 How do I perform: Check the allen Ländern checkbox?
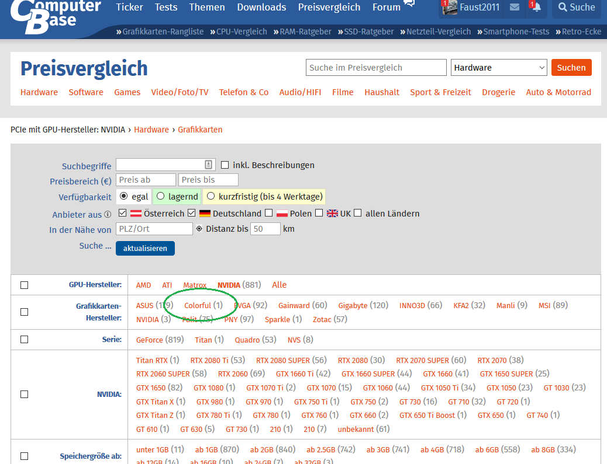[x=358, y=213]
